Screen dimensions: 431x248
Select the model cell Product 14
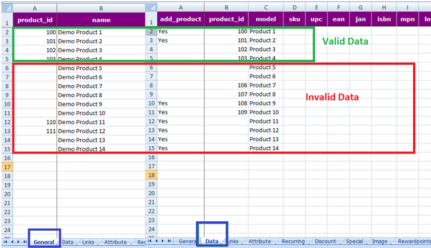click(x=265, y=148)
